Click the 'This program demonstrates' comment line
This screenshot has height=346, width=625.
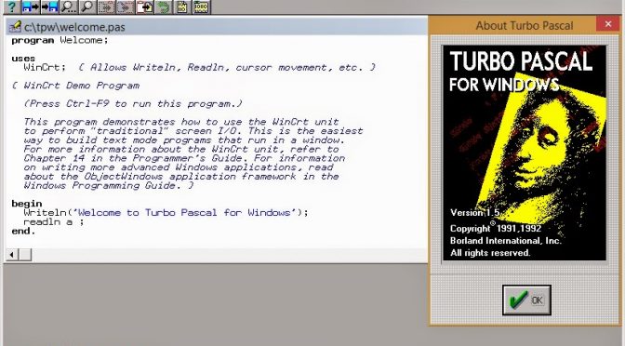pyautogui.click(x=181, y=122)
